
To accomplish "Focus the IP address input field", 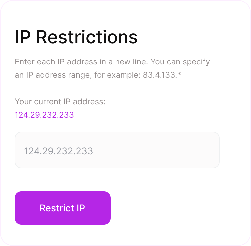I will (x=117, y=150).
